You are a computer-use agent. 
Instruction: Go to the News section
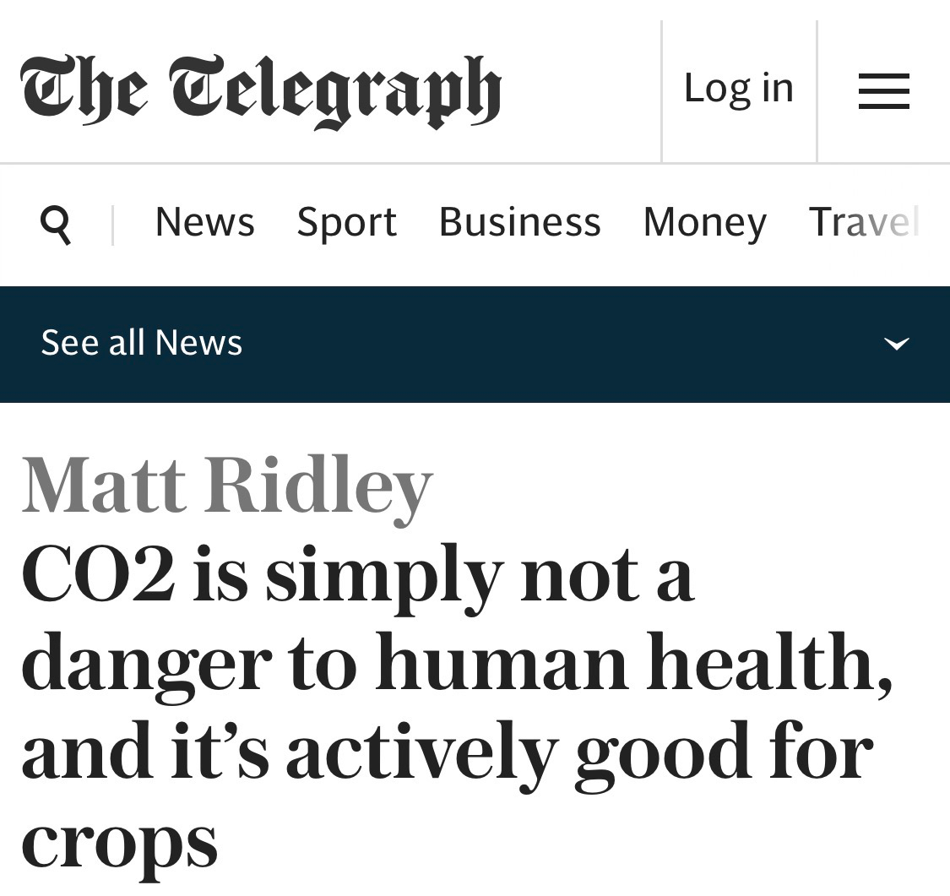204,222
